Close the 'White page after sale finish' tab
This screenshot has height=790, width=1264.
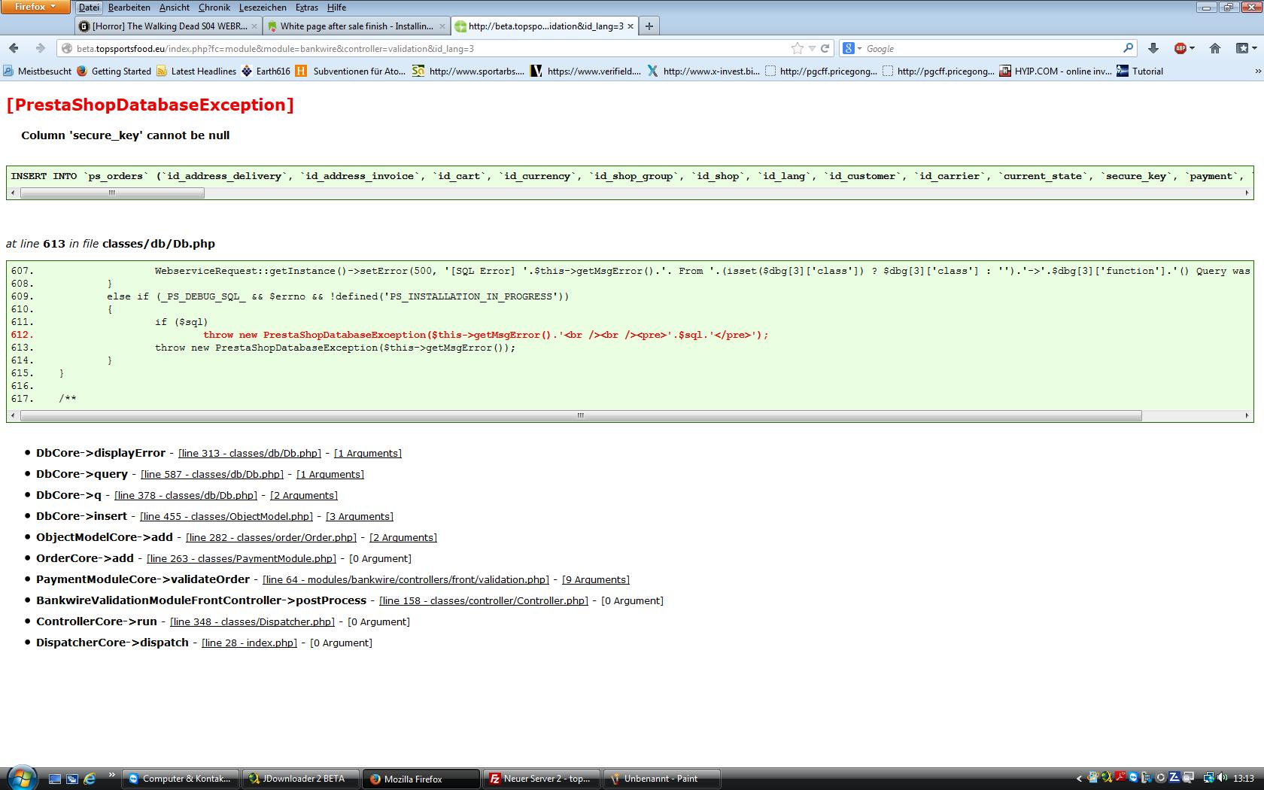(442, 26)
